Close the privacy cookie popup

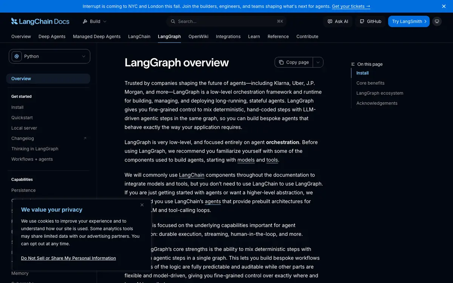tap(142, 205)
